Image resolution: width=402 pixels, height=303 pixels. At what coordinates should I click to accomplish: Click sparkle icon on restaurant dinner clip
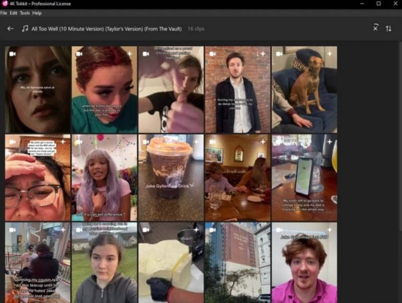coord(263,142)
